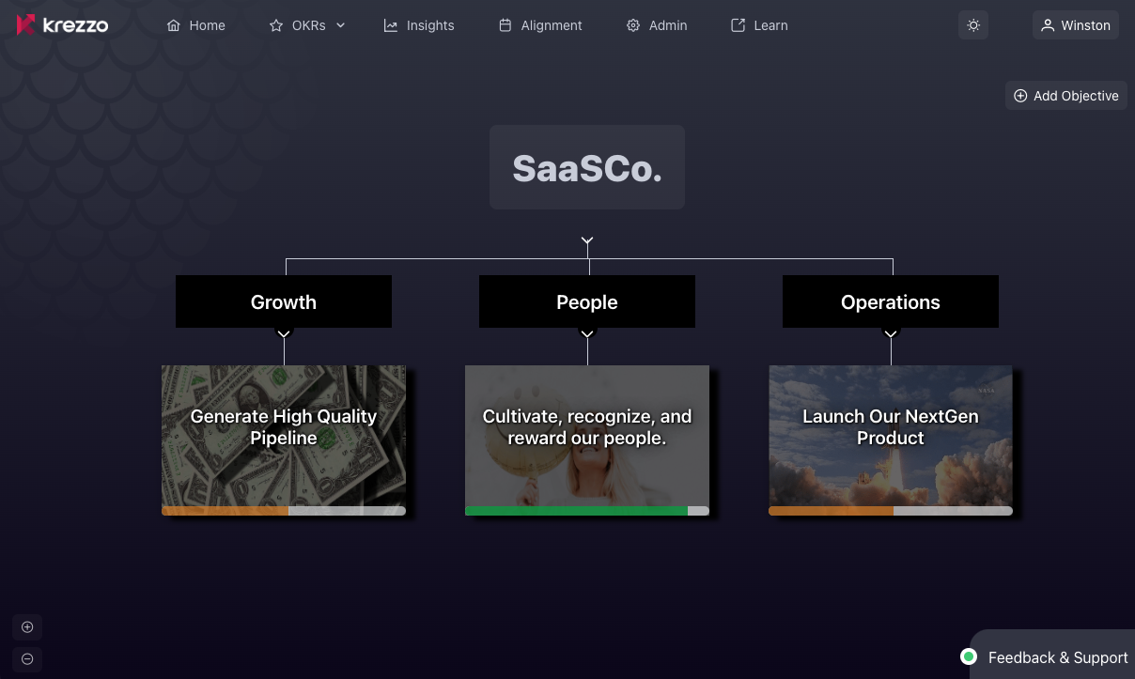Image resolution: width=1135 pixels, height=679 pixels.
Task: Open Admin settings gear item
Action: pos(657,25)
